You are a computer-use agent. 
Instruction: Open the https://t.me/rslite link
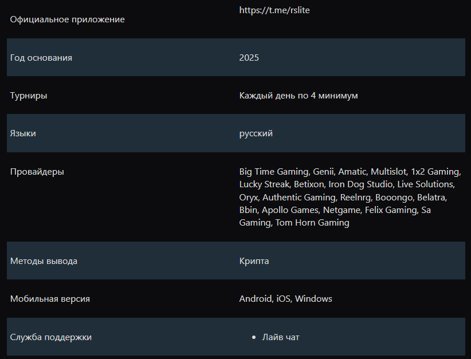click(274, 10)
